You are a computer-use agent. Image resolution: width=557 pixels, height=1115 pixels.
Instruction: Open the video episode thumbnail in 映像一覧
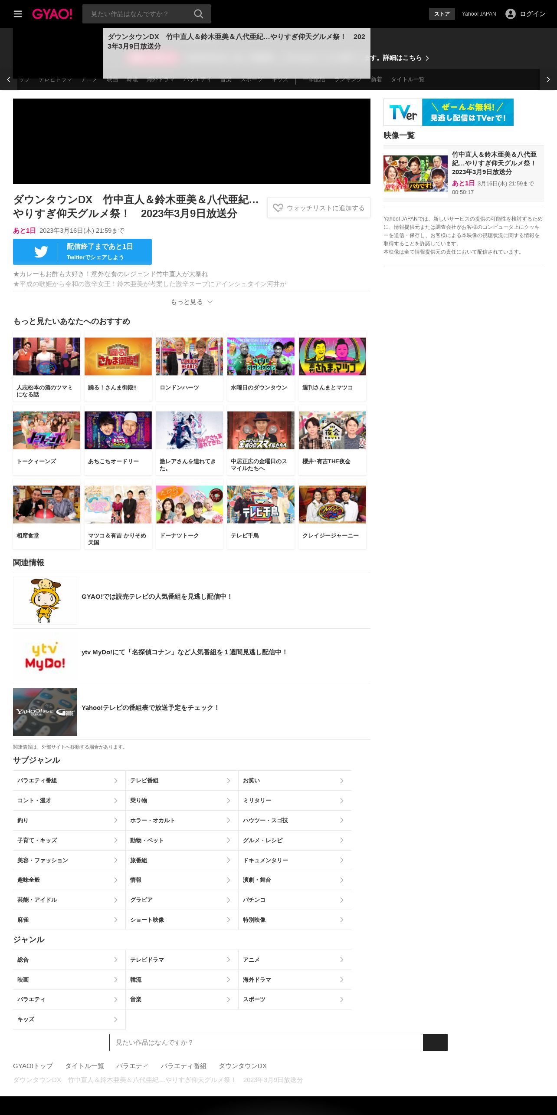[x=416, y=173]
